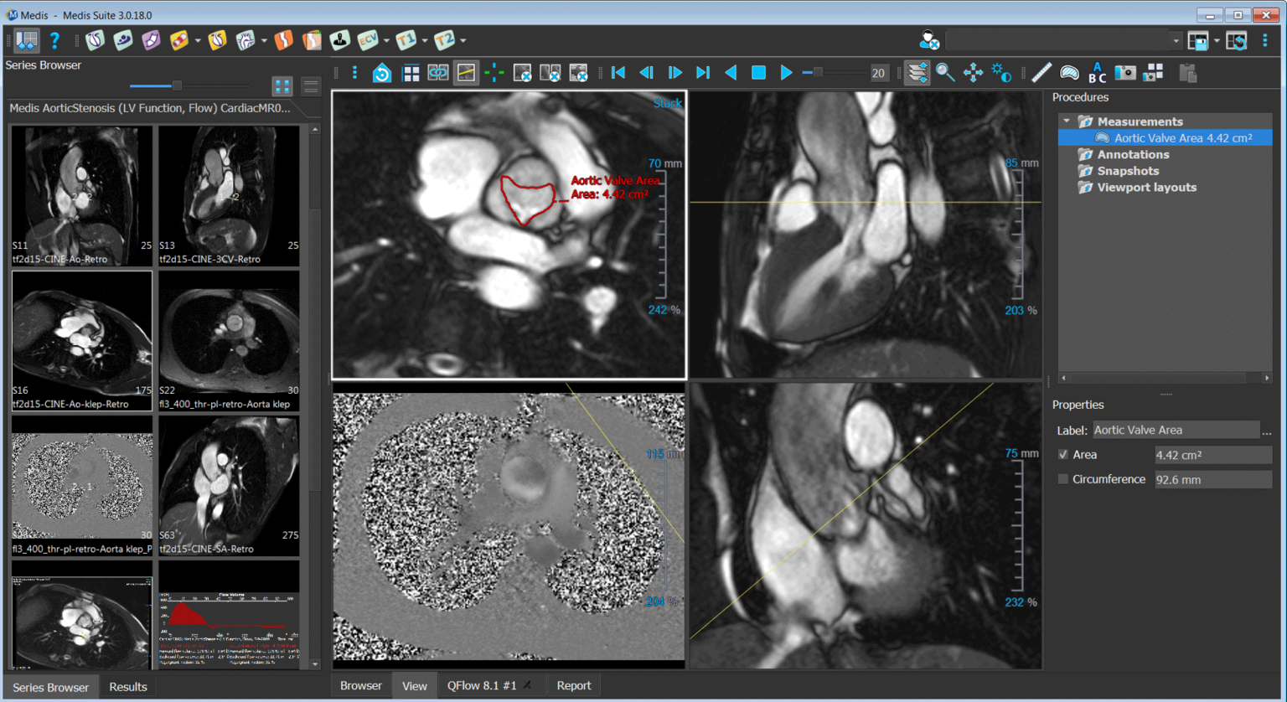Open S13 tf2d15-CINE-3CV-Retro series thumbnail
Image resolution: width=1287 pixels, height=702 pixels.
(x=229, y=195)
